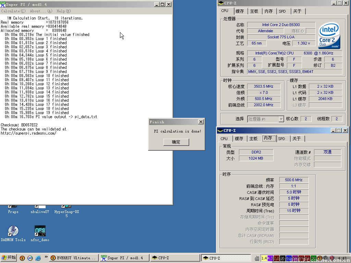
Task: Select 关于 tab in CPU-Z processor window
Action: click(297, 11)
